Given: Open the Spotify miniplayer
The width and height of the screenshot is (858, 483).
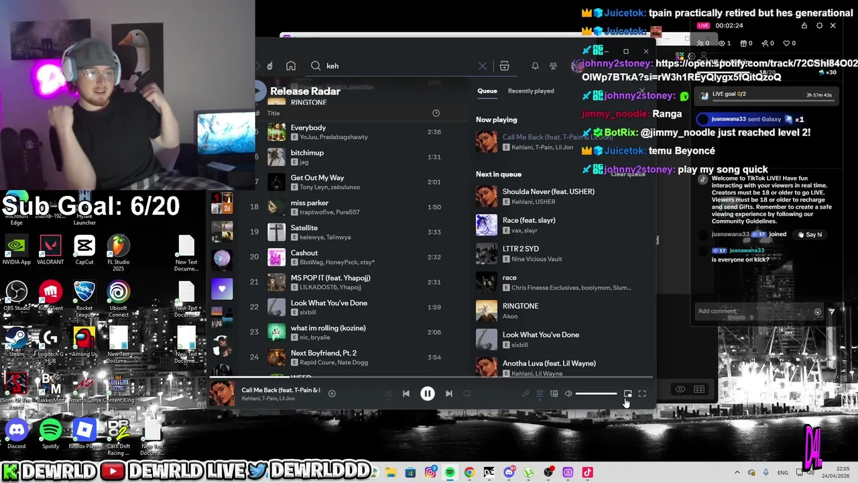Looking at the screenshot, I should pos(627,394).
